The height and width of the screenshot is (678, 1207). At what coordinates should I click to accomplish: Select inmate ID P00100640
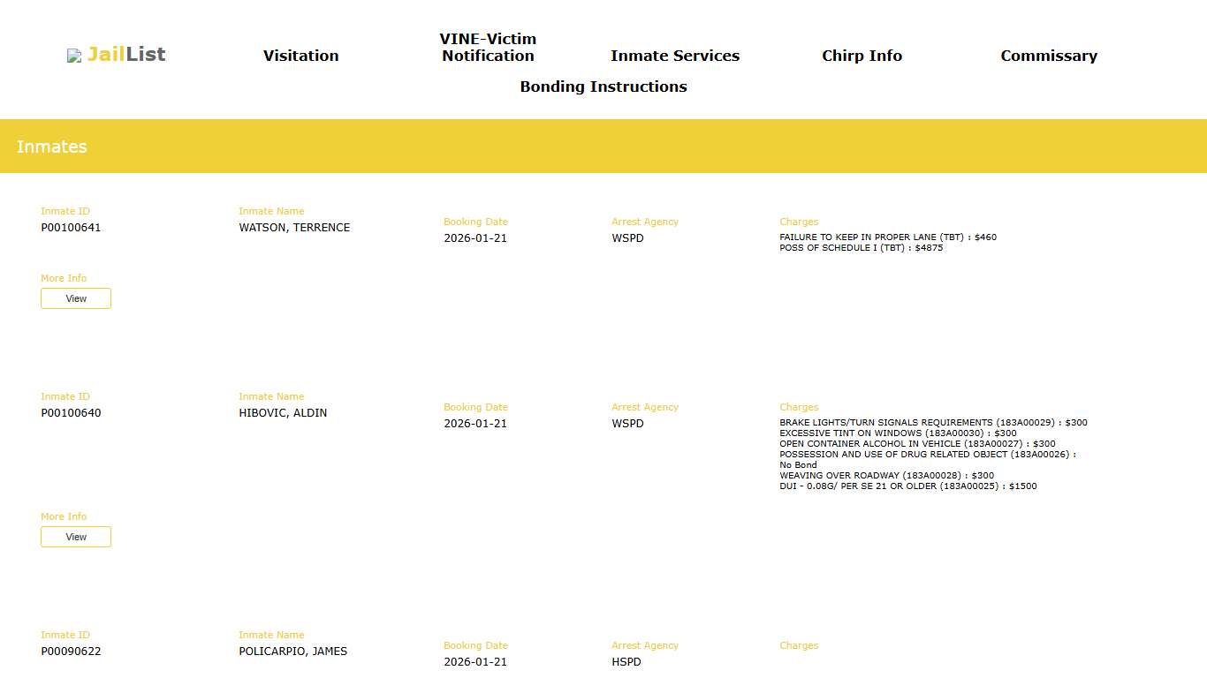coord(71,413)
